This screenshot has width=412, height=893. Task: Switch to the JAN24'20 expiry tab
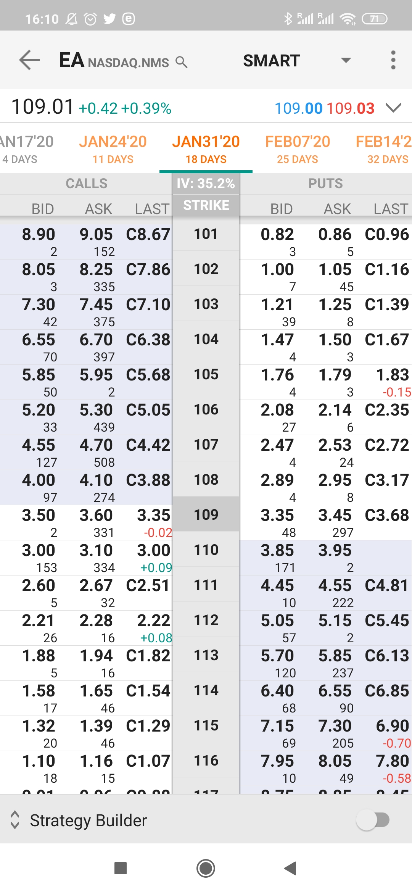(x=113, y=149)
